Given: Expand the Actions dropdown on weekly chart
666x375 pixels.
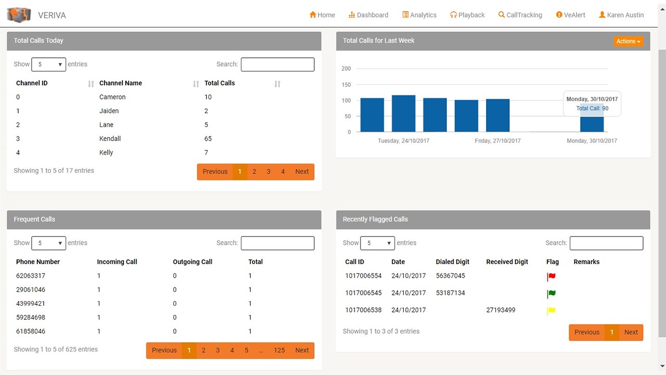Looking at the screenshot, I should 628,41.
